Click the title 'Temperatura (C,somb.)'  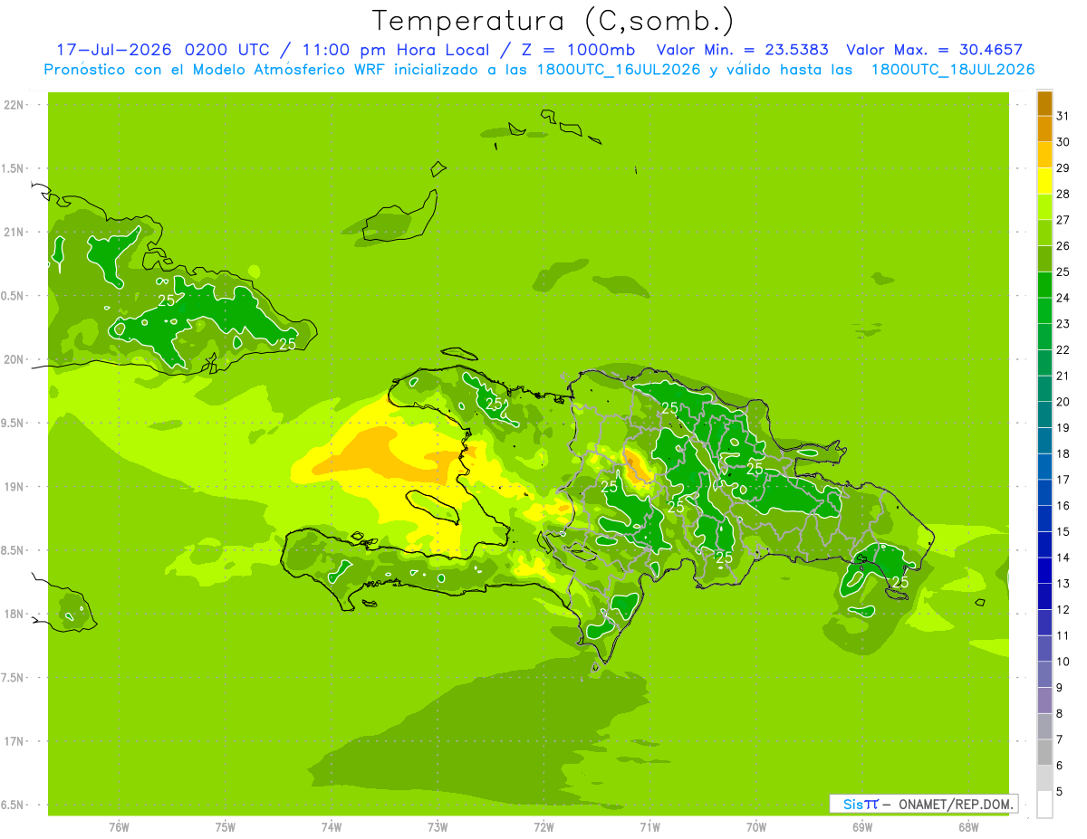click(553, 21)
